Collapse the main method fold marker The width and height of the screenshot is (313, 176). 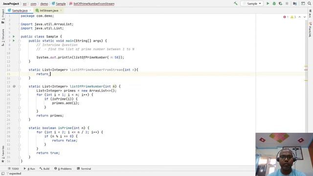20,41
